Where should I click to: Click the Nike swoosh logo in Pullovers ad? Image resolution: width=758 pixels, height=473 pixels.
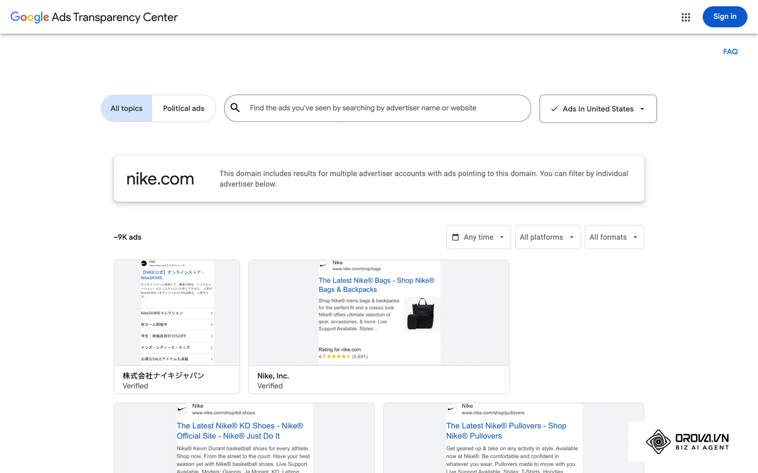tap(451, 409)
